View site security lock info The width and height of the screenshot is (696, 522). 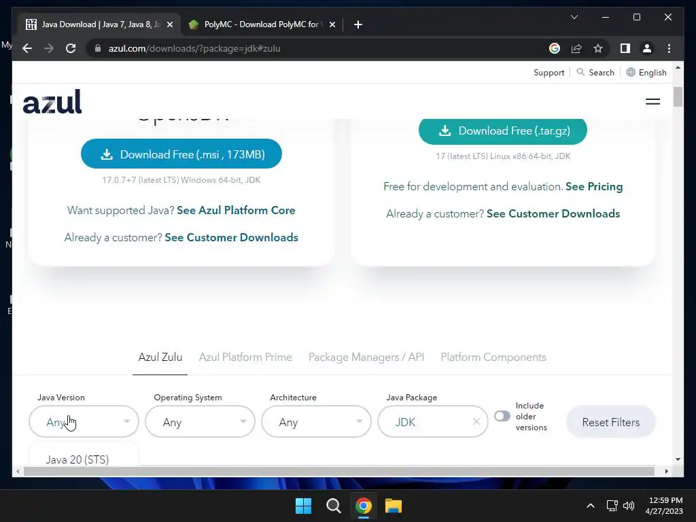pyautogui.click(x=98, y=48)
